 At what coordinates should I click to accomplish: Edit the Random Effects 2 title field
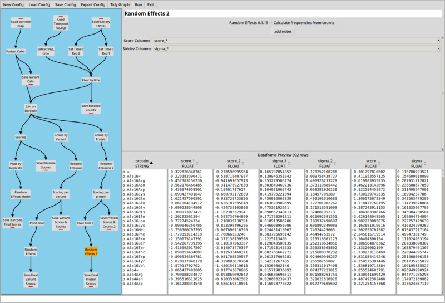coord(283,13)
